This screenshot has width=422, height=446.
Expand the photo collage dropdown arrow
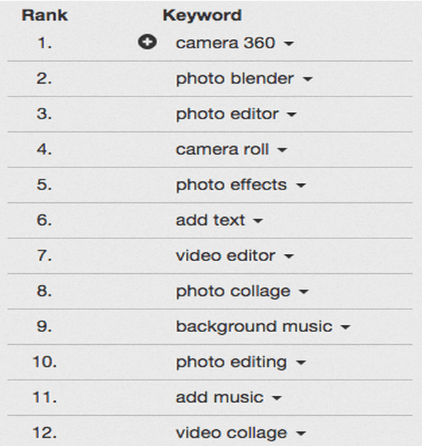304,293
